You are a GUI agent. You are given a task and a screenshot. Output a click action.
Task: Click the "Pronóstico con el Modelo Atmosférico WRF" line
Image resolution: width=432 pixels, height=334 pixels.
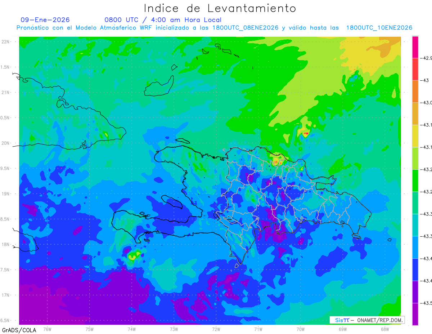click(x=214, y=28)
